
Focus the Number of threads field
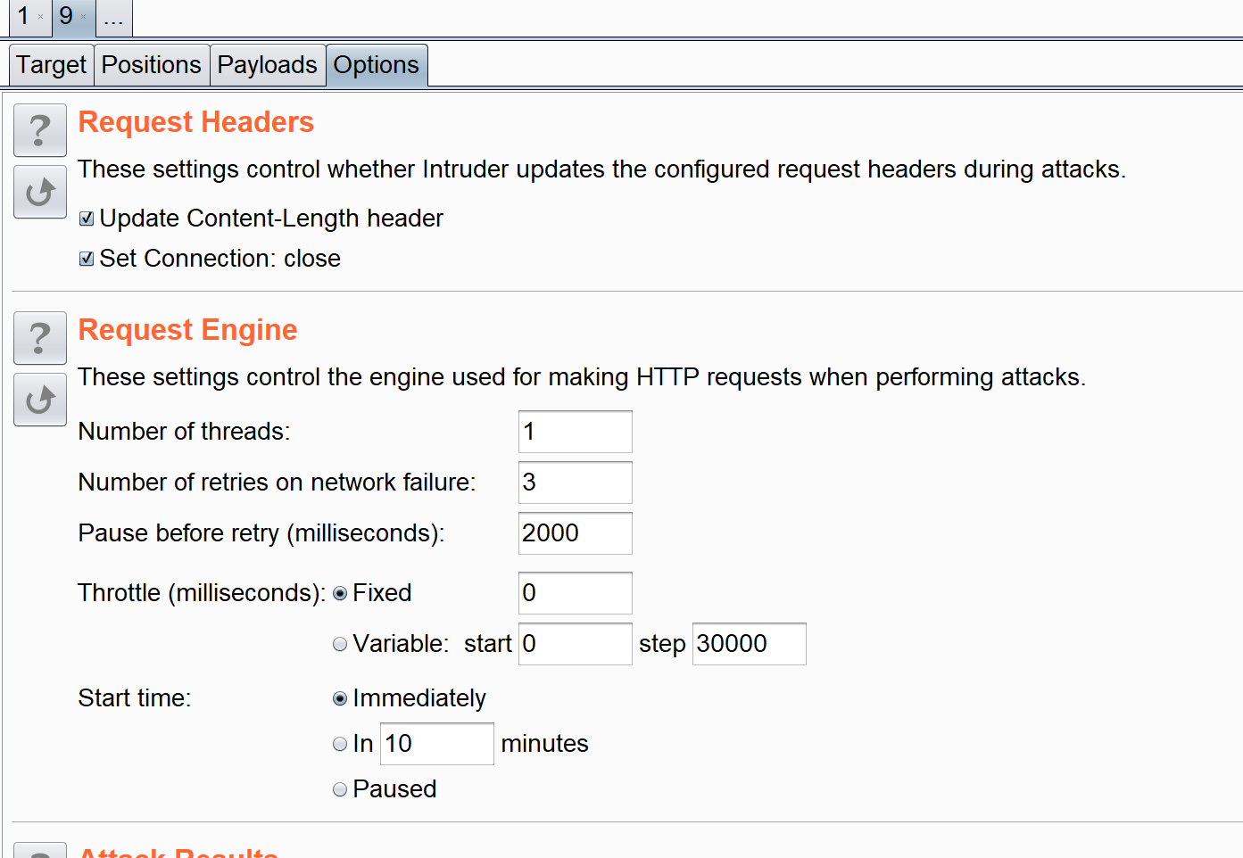(576, 432)
